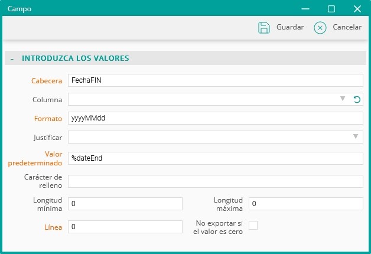This screenshot has height=254, width=371.
Task: Click the Cancelar text button
Action: (347, 27)
